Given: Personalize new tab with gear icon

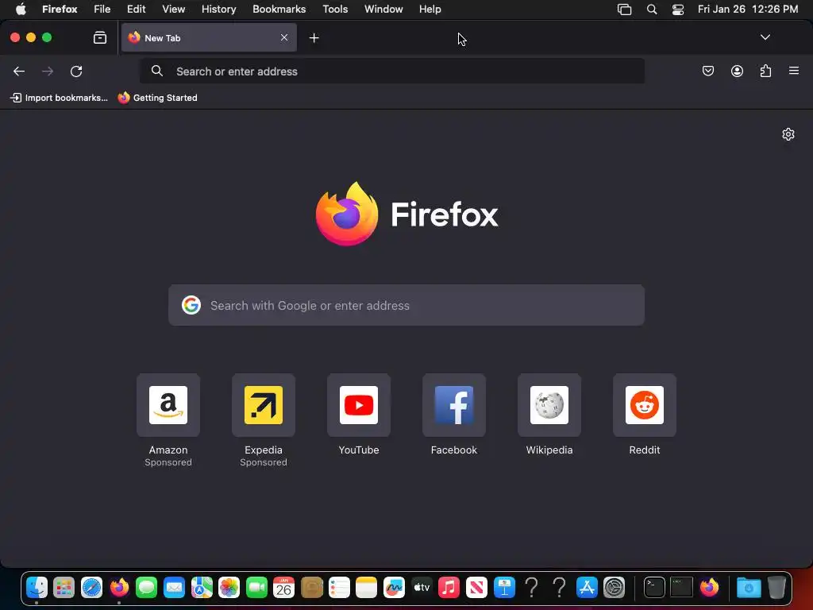Looking at the screenshot, I should (788, 134).
